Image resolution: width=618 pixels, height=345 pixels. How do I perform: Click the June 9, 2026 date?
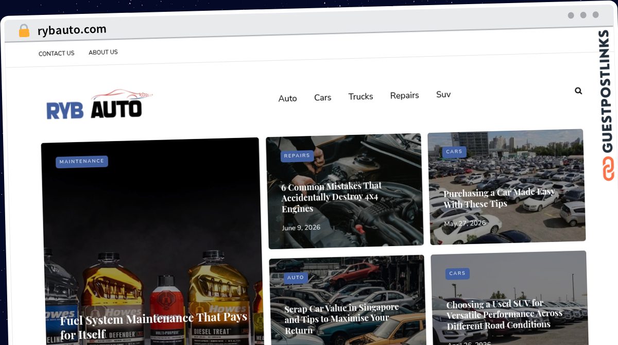click(301, 228)
